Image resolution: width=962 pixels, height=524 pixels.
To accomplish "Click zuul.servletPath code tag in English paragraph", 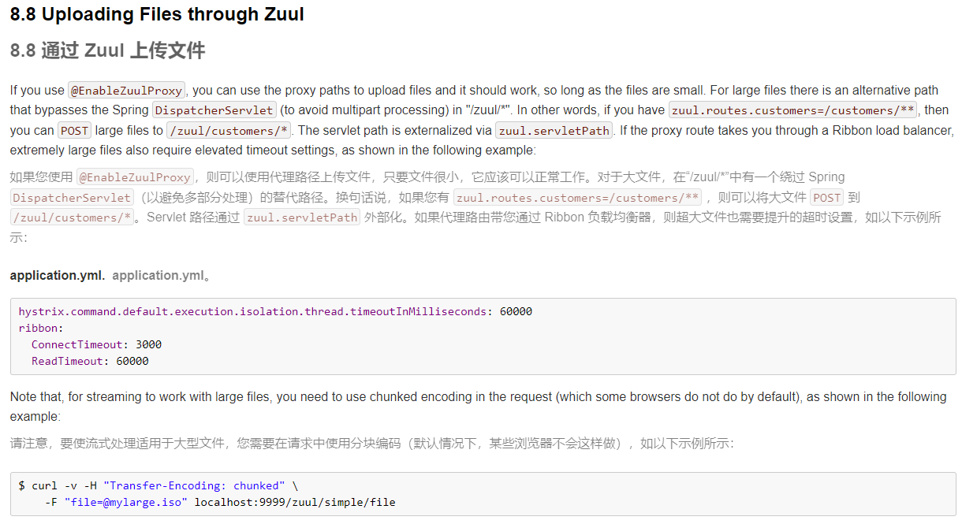I will [554, 131].
